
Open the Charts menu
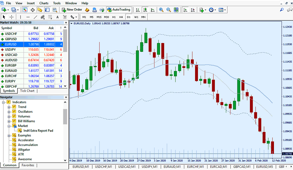pos(44,3)
